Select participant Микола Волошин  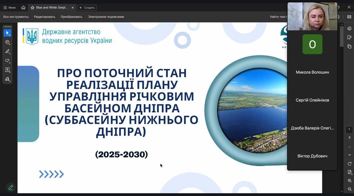pos(312,72)
